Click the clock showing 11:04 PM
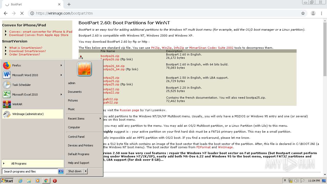The image size is (327, 184). (x=314, y=181)
